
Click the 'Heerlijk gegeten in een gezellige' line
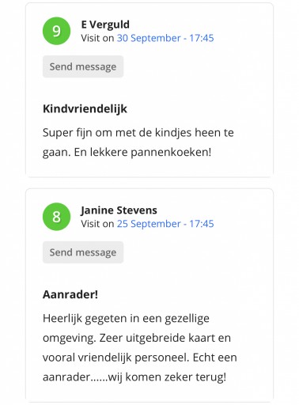click(x=126, y=319)
